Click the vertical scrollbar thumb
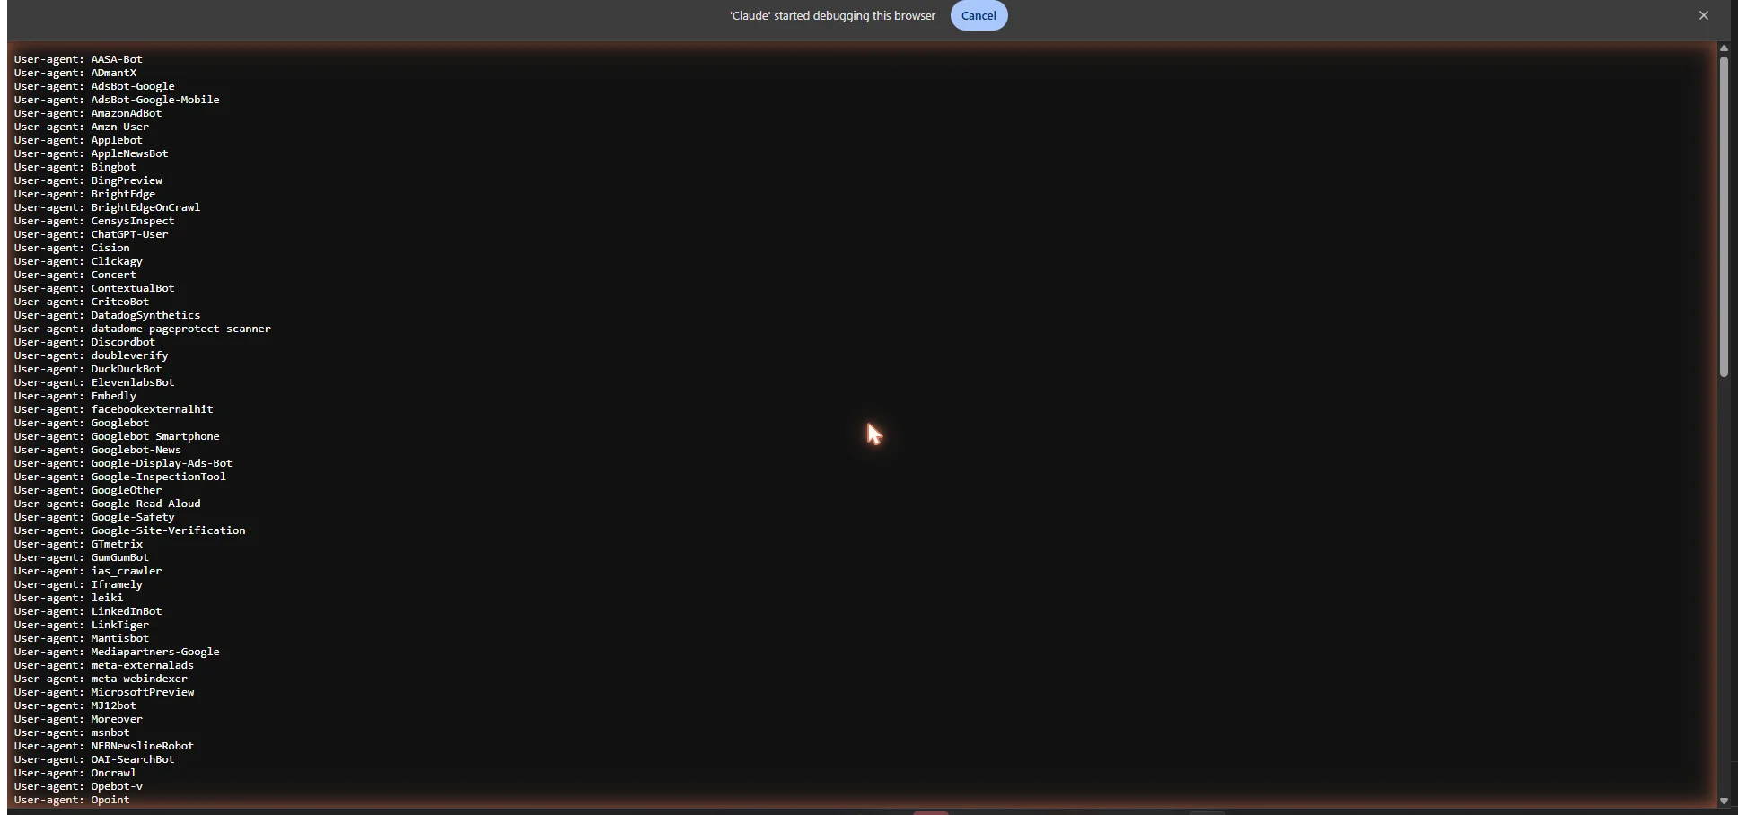 [x=1724, y=216]
